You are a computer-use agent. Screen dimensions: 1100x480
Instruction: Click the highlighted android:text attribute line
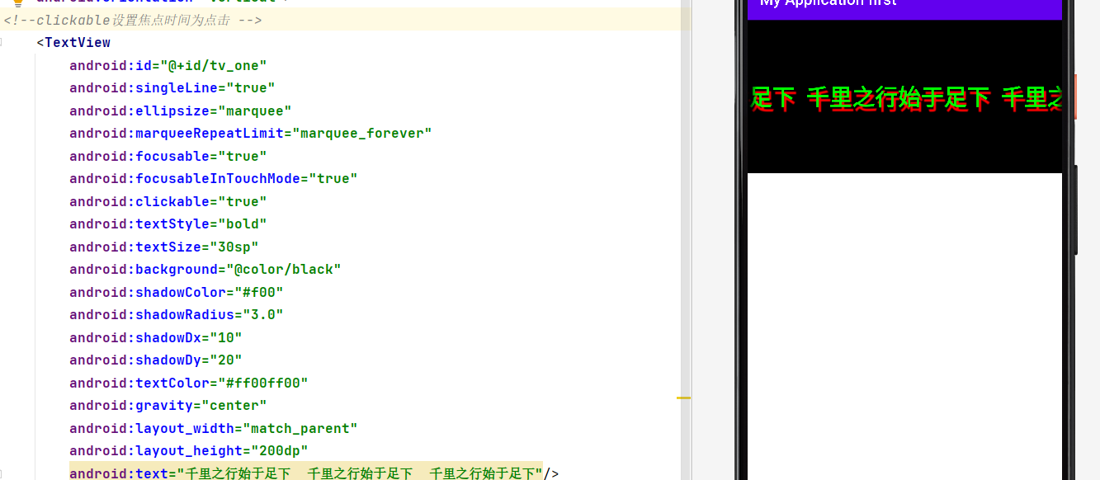[x=314, y=473]
